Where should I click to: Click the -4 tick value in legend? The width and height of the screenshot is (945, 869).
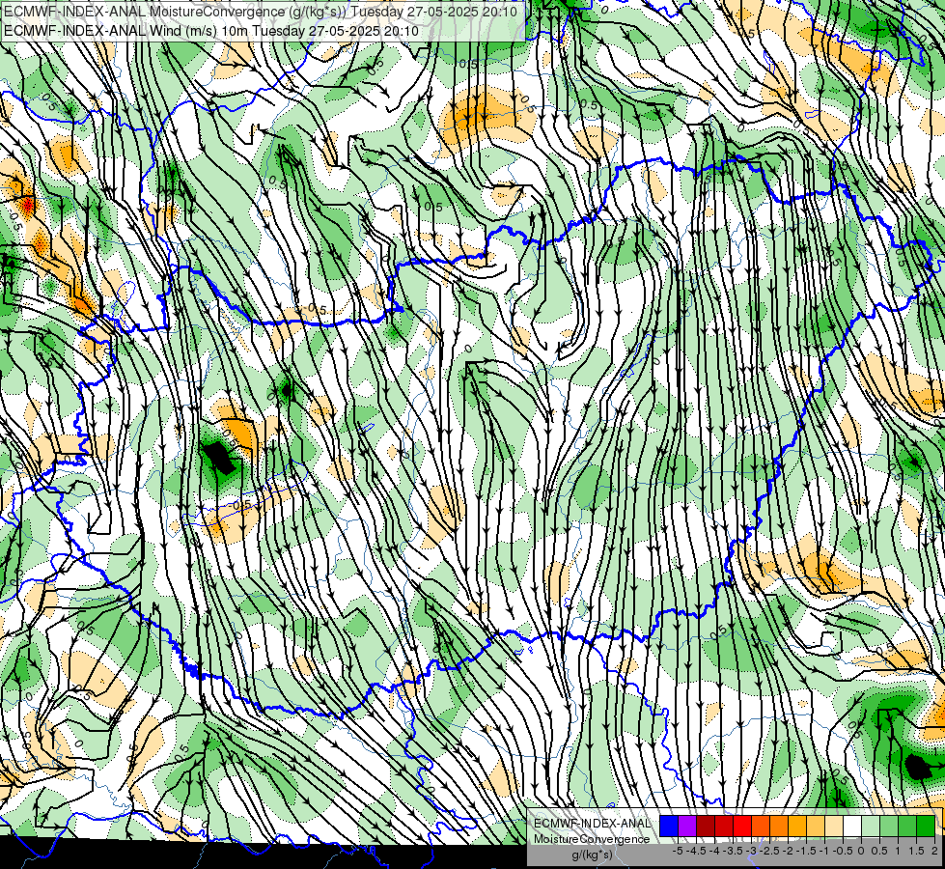[x=714, y=851]
